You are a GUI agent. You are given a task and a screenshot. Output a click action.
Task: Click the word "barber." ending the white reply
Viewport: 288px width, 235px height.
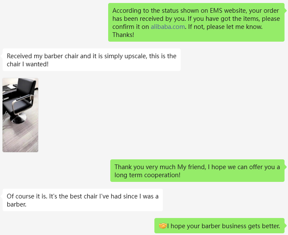coord(17,204)
